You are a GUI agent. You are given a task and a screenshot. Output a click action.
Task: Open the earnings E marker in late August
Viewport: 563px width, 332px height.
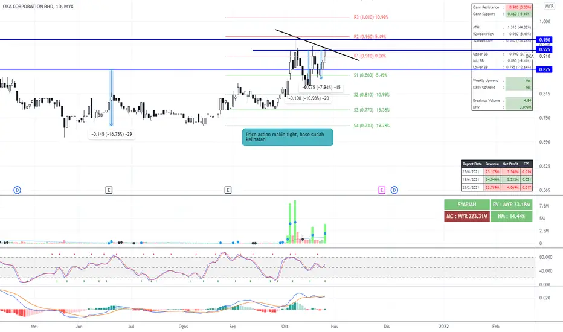228,190
